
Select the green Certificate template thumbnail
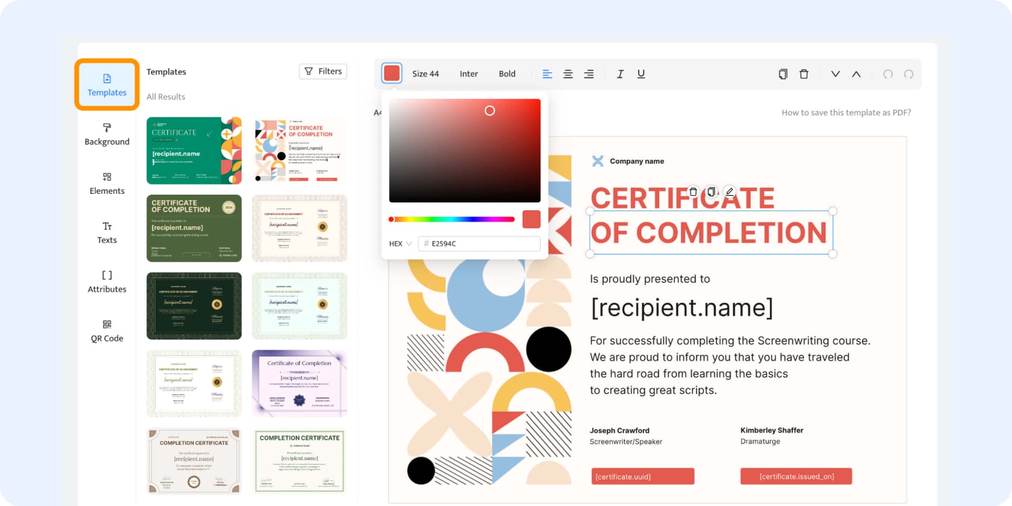coord(194,151)
